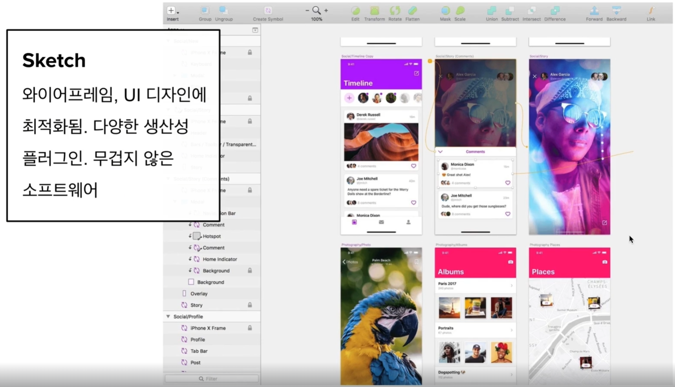The image size is (675, 387).
Task: Expand the Portraits album chevron
Action: click(x=511, y=330)
